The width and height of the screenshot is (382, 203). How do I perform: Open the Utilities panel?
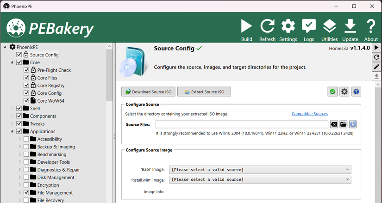[x=329, y=26]
